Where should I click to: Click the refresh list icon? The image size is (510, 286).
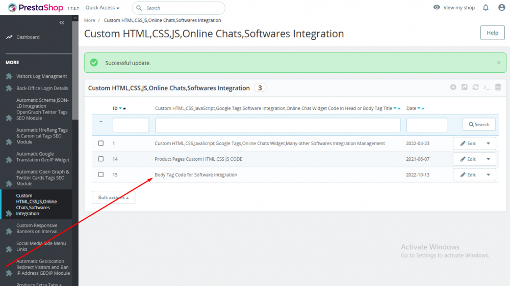click(475, 87)
